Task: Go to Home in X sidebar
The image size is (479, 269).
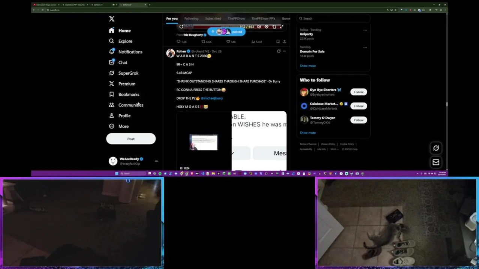Action: pos(120,31)
